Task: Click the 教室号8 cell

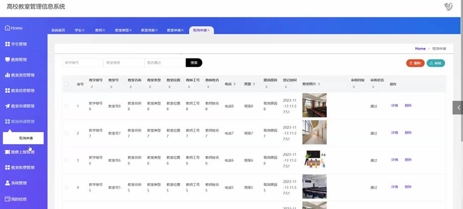Action: (x=114, y=106)
